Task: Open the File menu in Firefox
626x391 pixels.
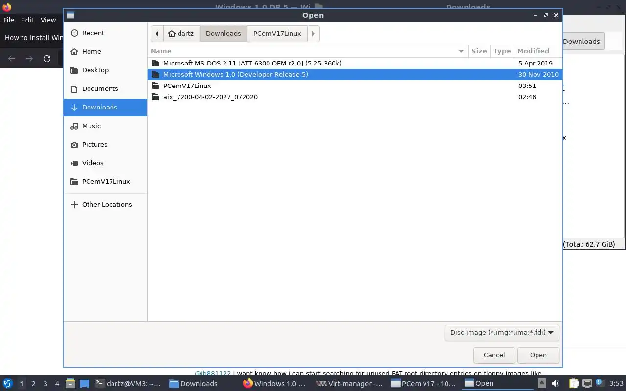Action: [9, 20]
